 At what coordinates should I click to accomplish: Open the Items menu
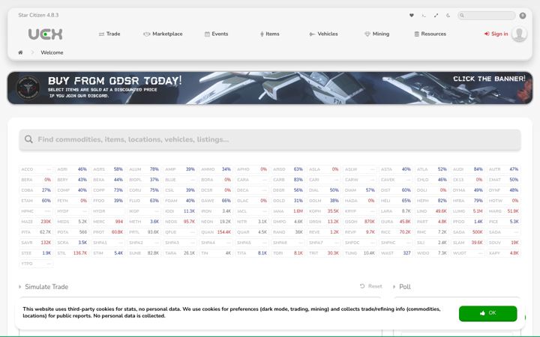[x=270, y=34]
